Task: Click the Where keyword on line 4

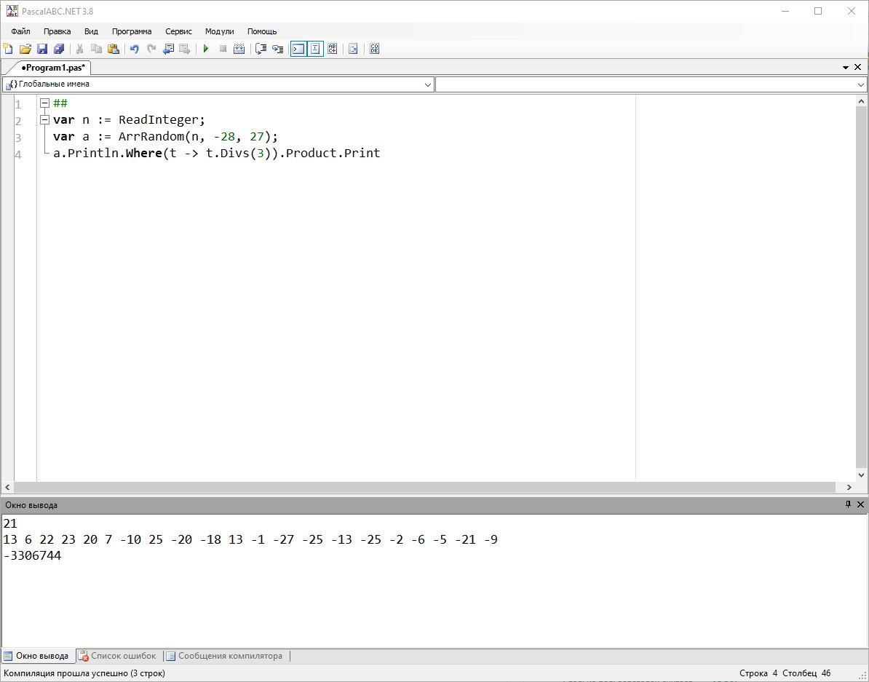Action: coord(143,153)
